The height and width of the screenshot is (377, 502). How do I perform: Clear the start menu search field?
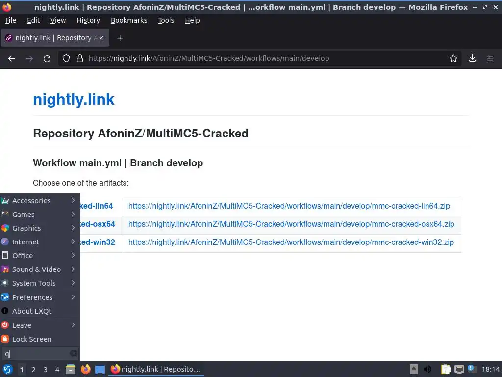[73, 353]
